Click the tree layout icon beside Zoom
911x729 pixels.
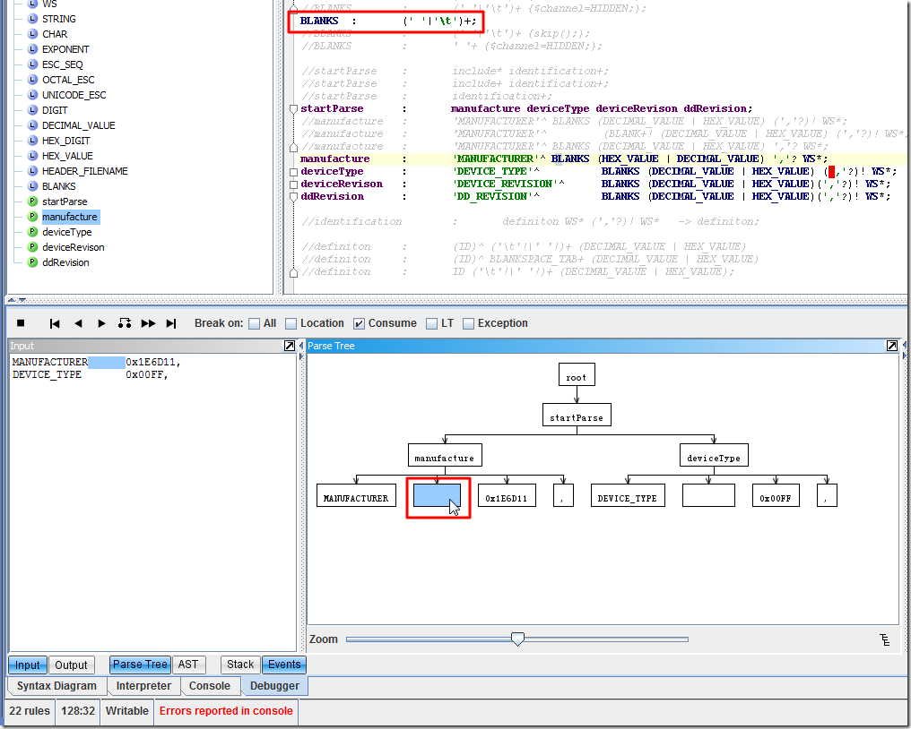[885, 639]
